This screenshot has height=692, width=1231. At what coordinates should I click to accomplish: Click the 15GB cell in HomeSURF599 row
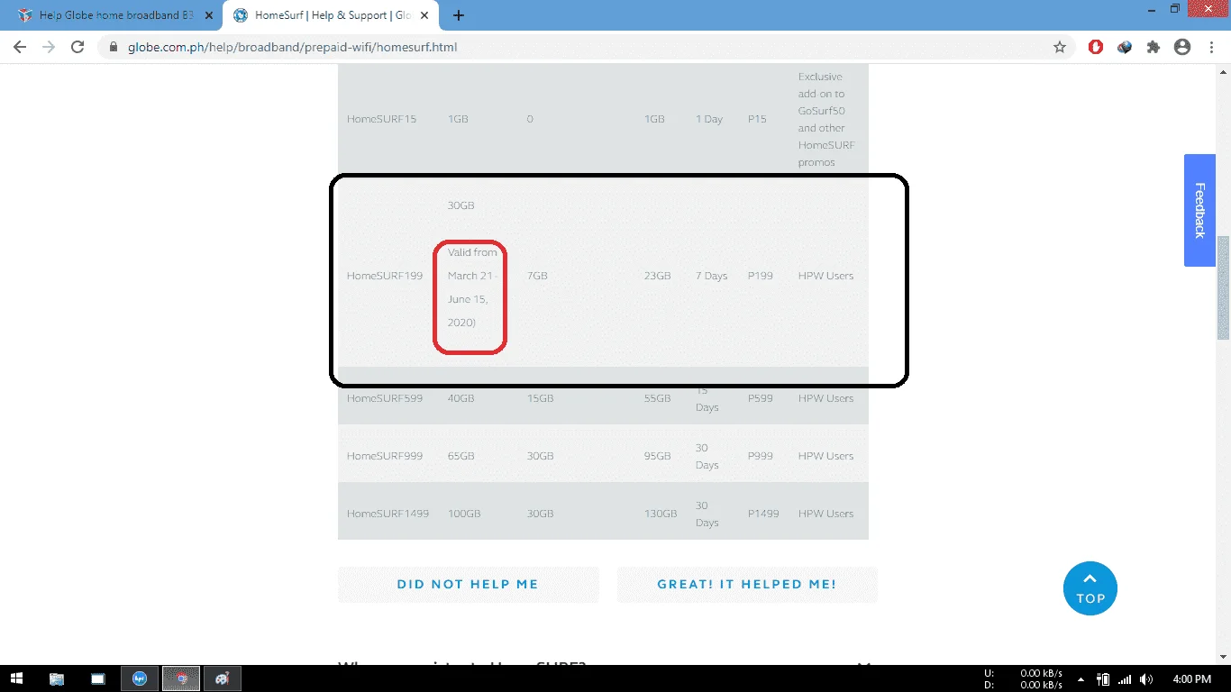click(540, 398)
